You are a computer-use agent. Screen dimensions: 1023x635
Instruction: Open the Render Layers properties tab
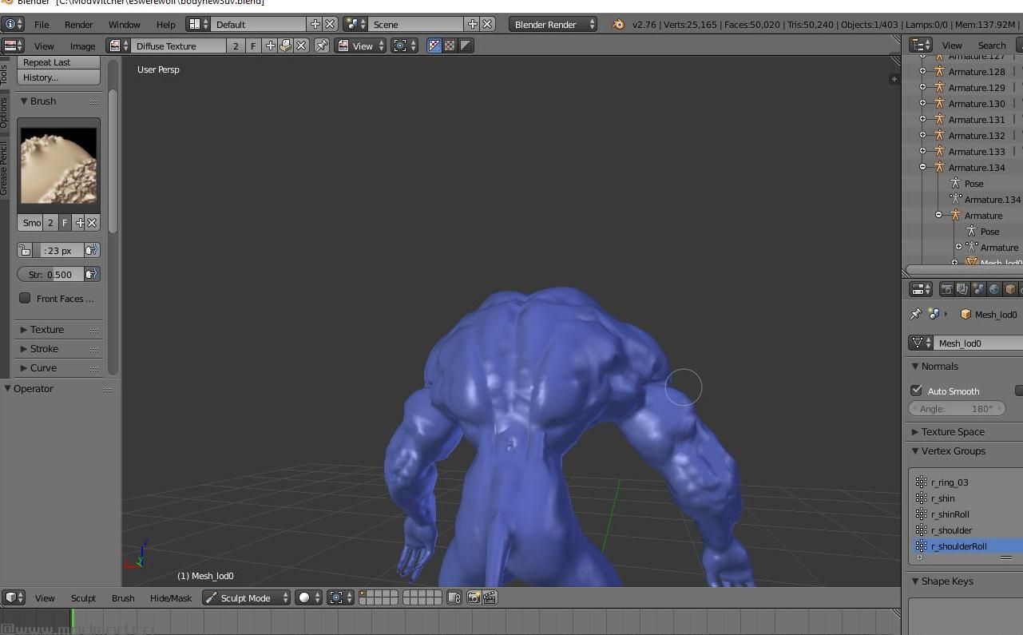pyautogui.click(x=962, y=289)
